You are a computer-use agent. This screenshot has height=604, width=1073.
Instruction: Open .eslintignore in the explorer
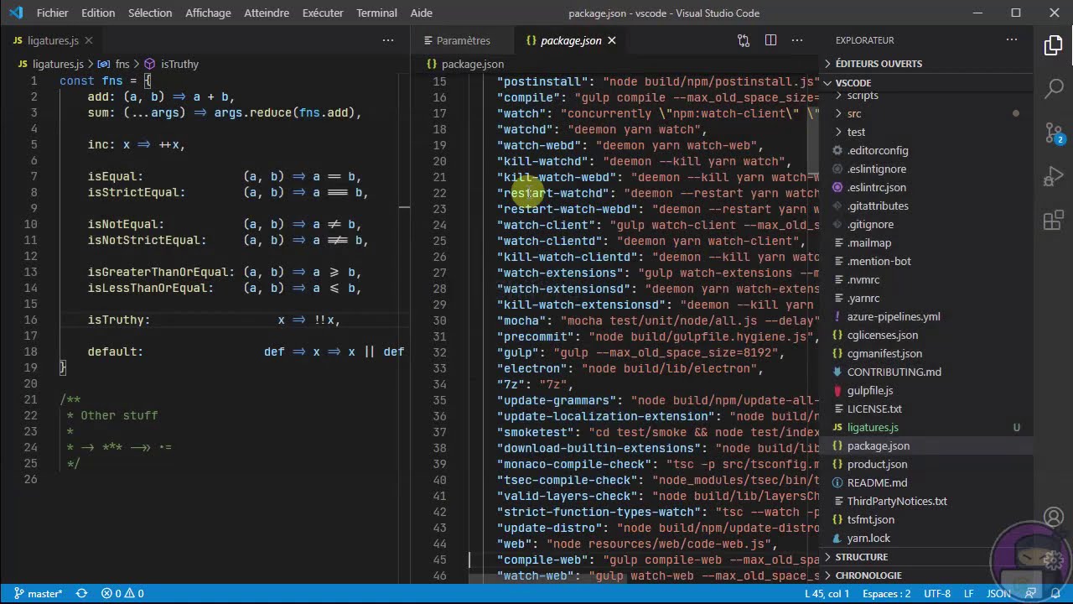(x=926, y=169)
